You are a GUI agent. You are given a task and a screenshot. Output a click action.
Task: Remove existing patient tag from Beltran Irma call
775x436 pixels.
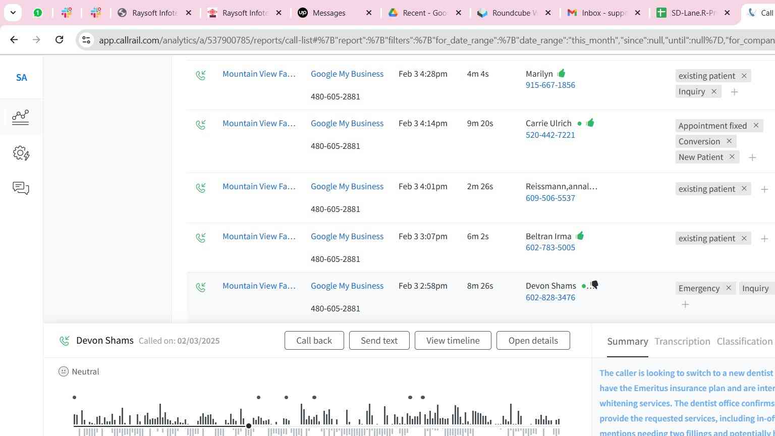(744, 238)
